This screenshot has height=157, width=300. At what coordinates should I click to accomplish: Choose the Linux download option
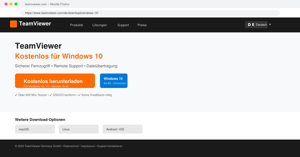[x=79, y=129]
